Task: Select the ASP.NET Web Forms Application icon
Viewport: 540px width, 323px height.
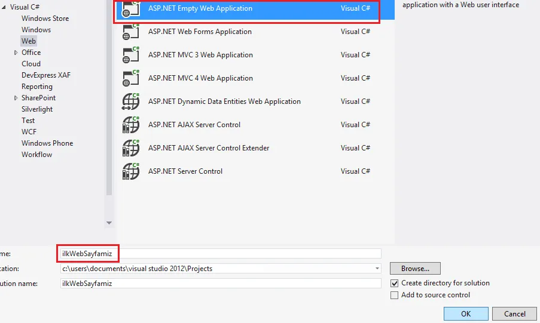Action: pyautogui.click(x=130, y=32)
